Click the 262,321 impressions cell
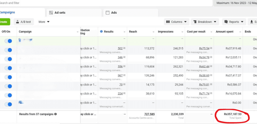The width and height of the screenshot is (257, 124). [x=178, y=67]
